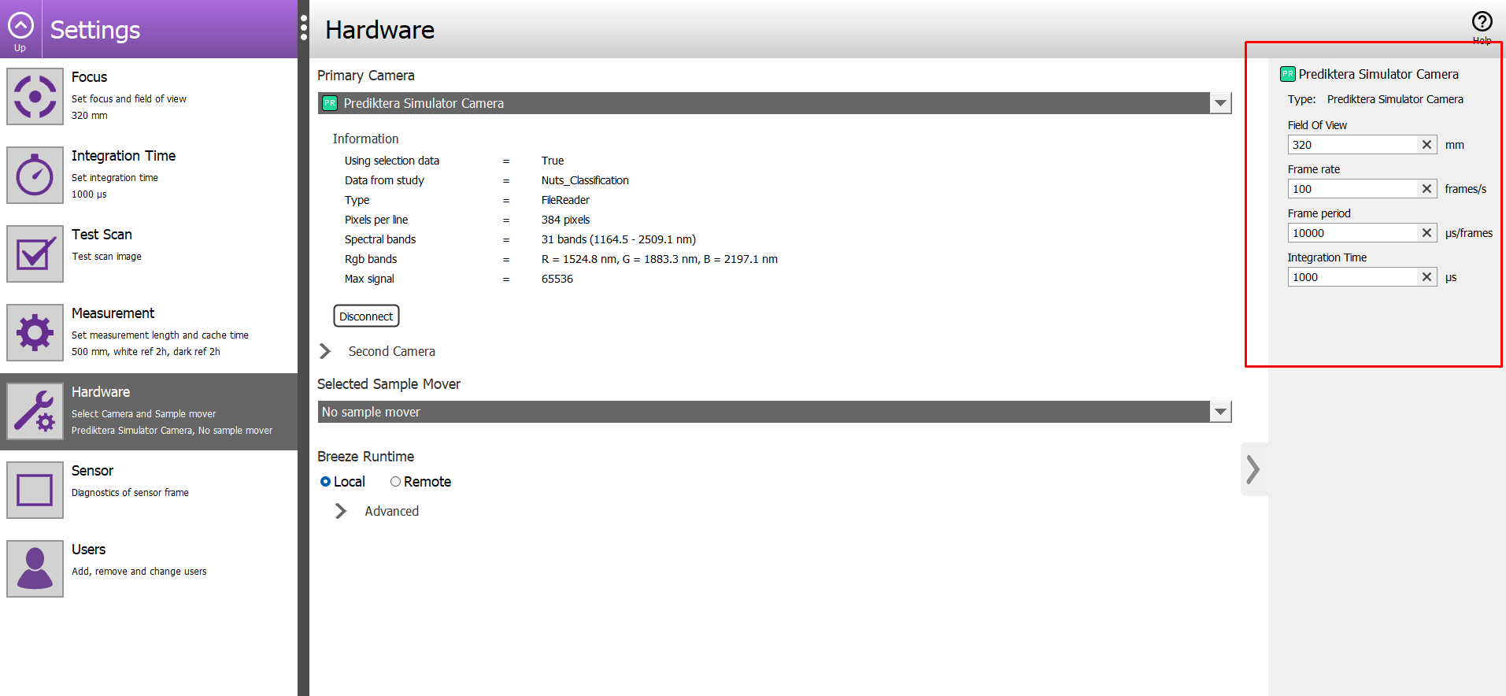Viewport: 1506px width, 696px height.
Task: Click the three-dot panel divider handle
Action: (x=304, y=28)
